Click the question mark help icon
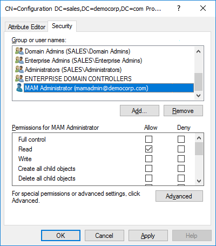Viewport: 216px width, 246px height. pyautogui.click(x=179, y=8)
